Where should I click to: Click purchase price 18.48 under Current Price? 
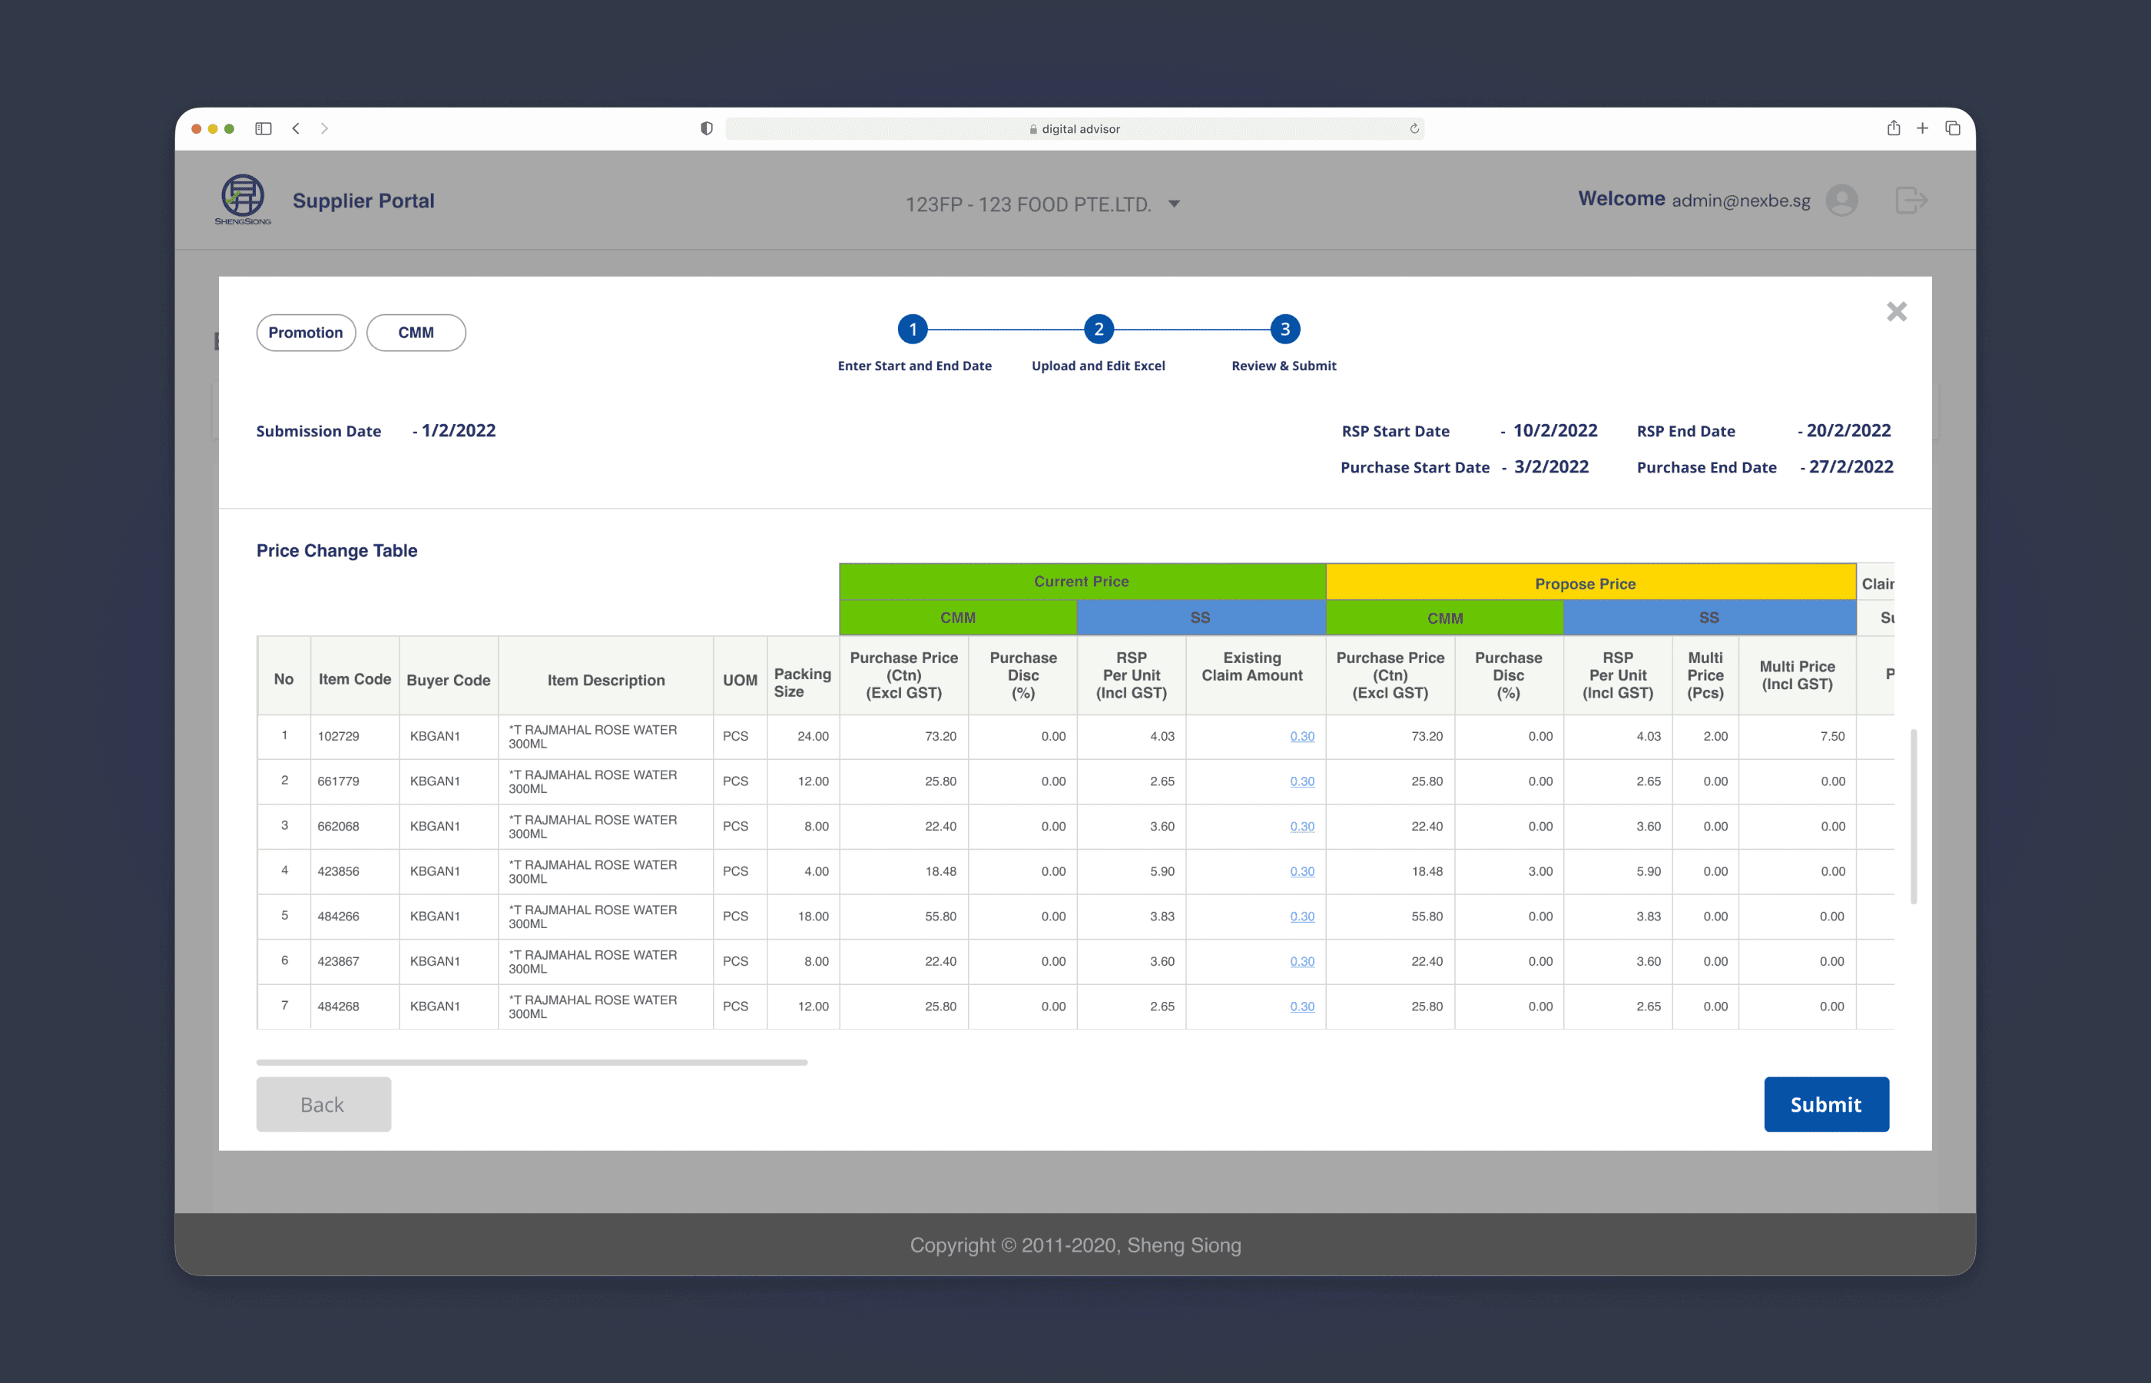point(941,871)
